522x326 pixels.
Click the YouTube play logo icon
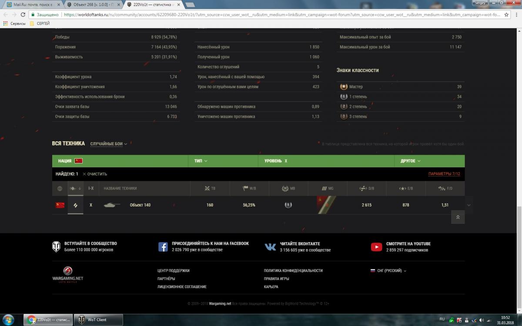(376, 247)
